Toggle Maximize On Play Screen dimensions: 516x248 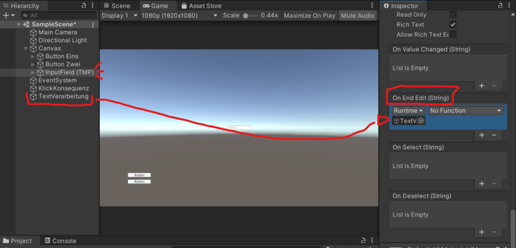(310, 15)
